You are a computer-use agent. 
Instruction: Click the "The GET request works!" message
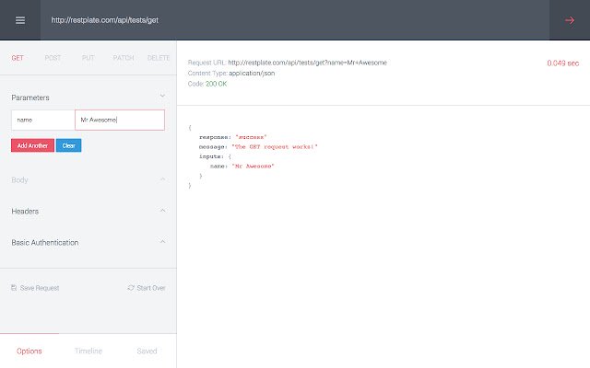275,147
